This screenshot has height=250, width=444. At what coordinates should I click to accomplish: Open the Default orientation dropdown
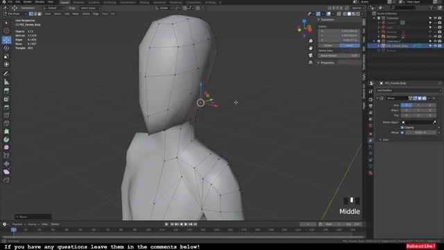[x=53, y=8]
